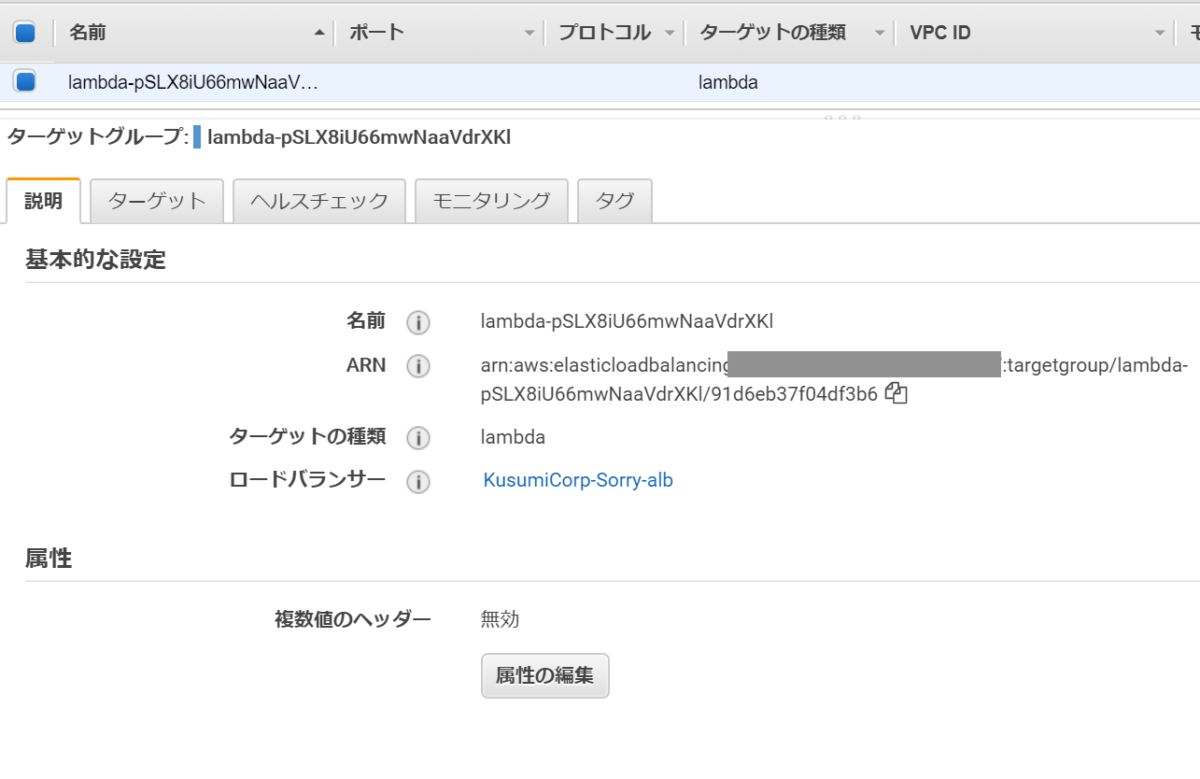
Task: Click the info icon beside ターゲットの種類
Action: point(417,438)
